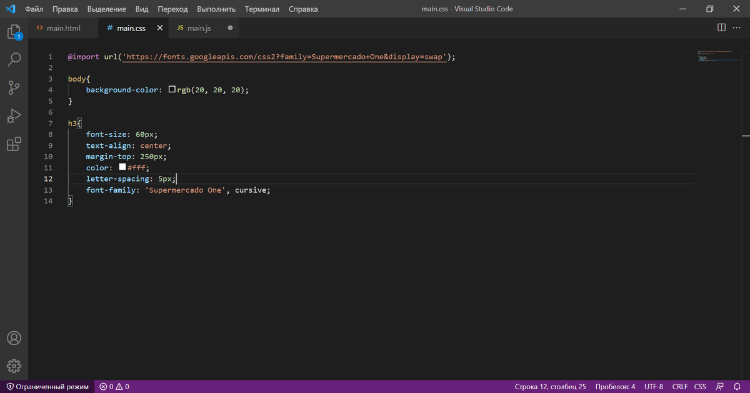This screenshot has height=393, width=750.
Task: Split the editor to the right
Action: (721, 28)
